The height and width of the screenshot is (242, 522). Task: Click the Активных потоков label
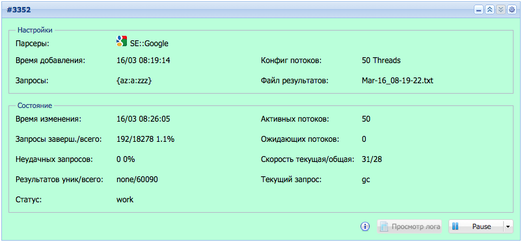pos(295,119)
